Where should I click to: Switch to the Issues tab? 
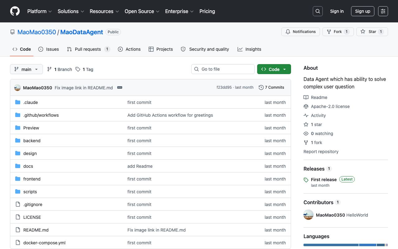point(49,49)
